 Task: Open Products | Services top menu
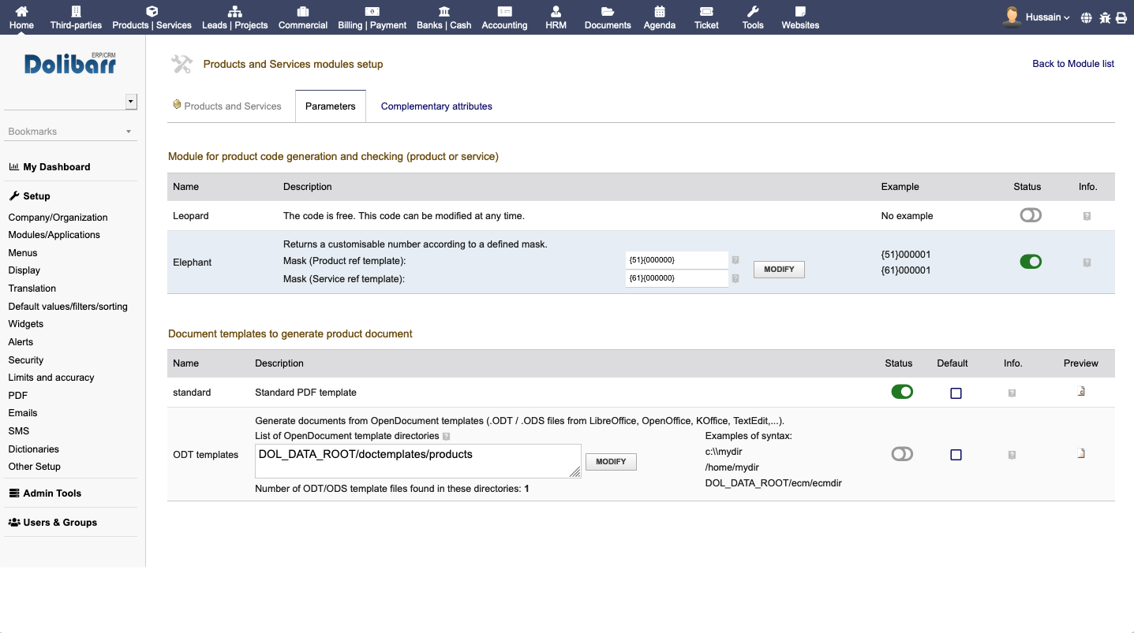(x=152, y=17)
